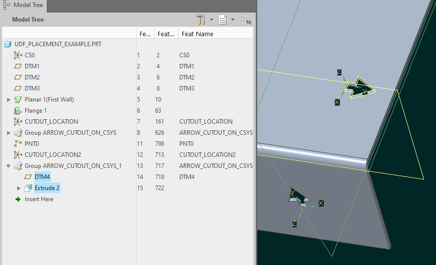The width and height of the screenshot is (436, 265).
Task: Toggle the tree show/hide visibility icon
Action: click(245, 20)
